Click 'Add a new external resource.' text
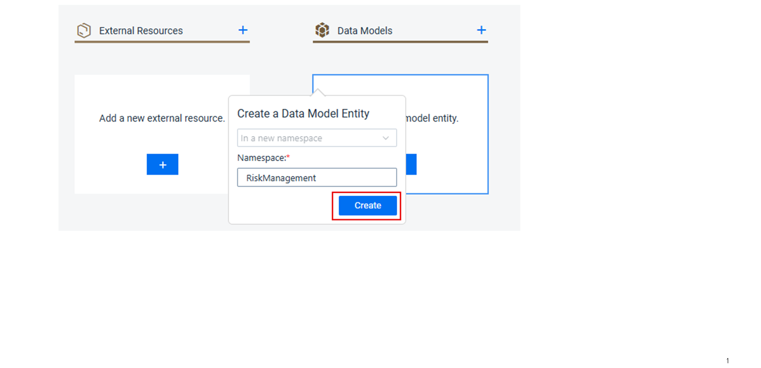This screenshot has width=761, height=368. point(162,118)
